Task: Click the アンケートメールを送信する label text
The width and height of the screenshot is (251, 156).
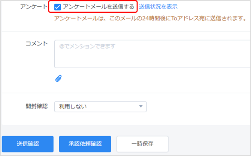Action: pyautogui.click(x=99, y=7)
